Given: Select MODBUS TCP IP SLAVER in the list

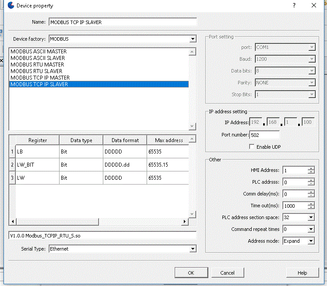Looking at the screenshot, I should tap(99, 84).
